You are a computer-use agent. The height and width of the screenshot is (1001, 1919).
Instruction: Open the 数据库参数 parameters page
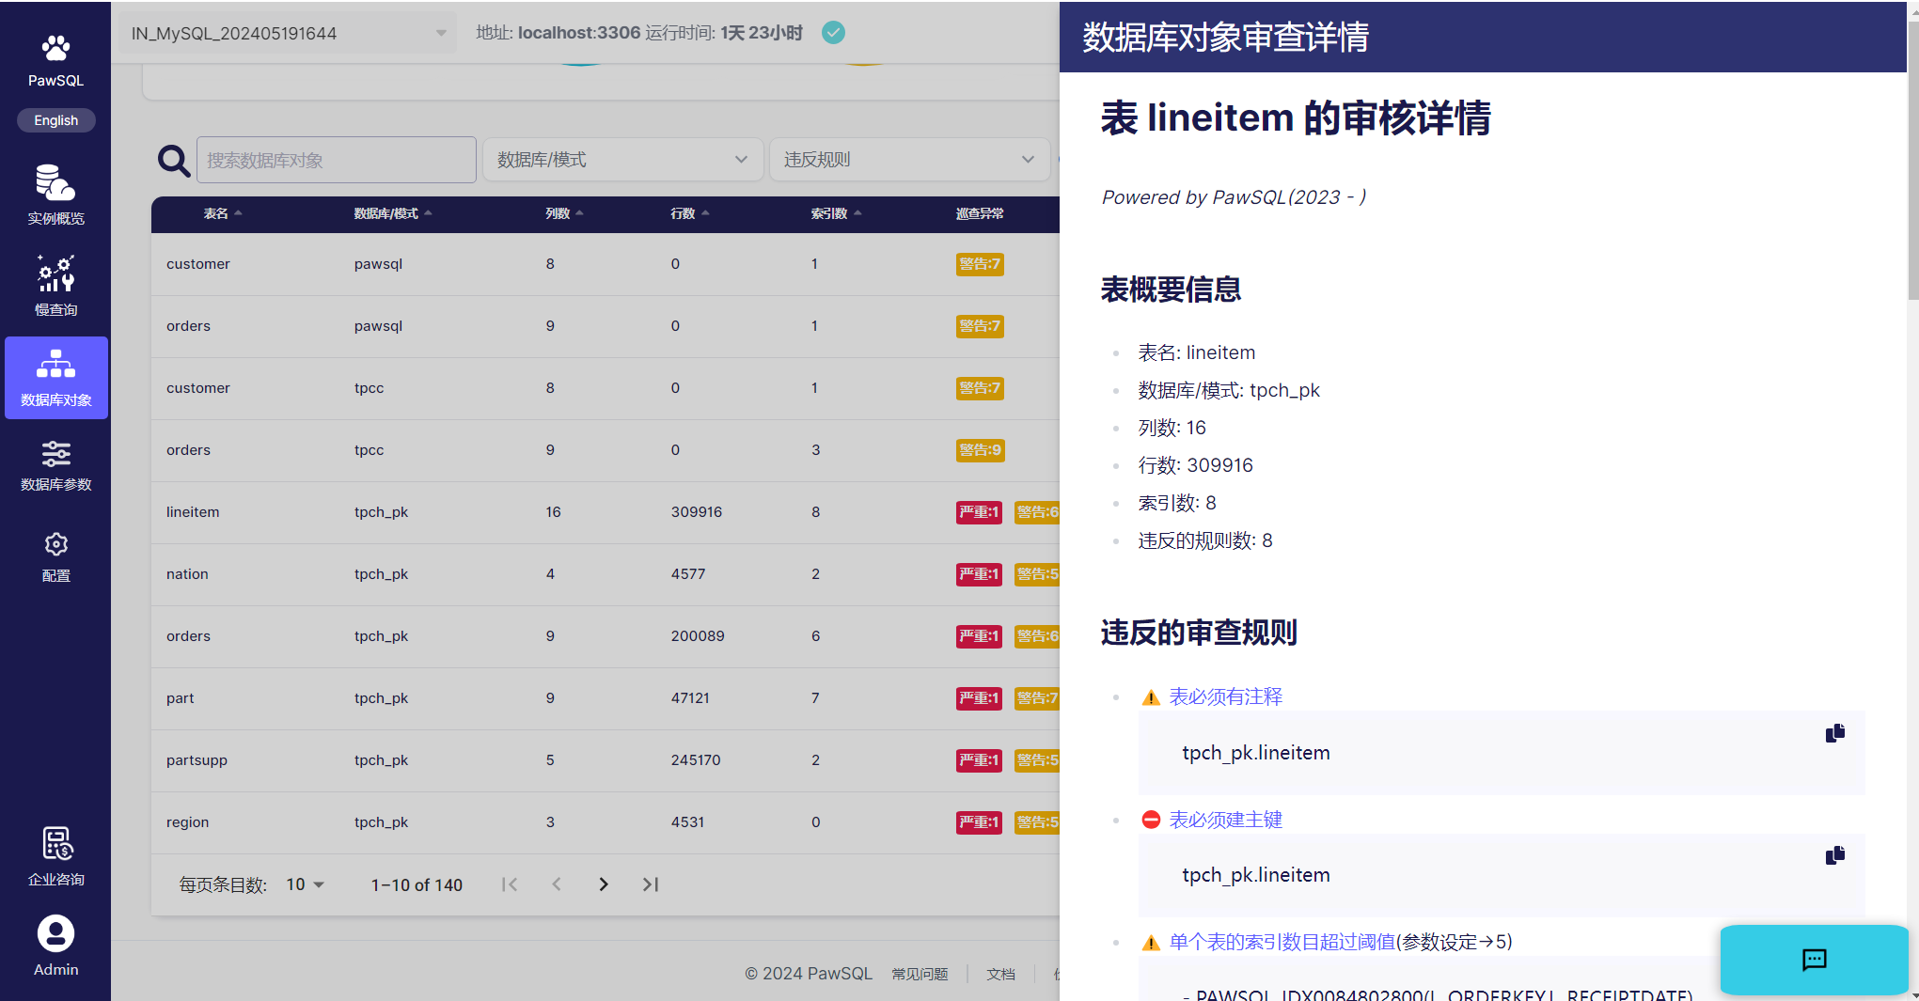55,465
